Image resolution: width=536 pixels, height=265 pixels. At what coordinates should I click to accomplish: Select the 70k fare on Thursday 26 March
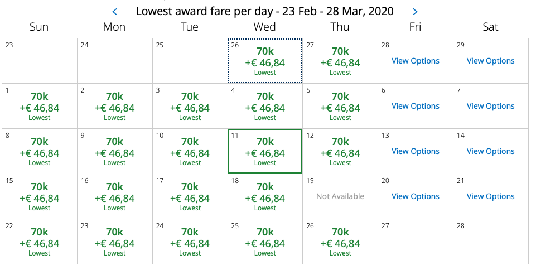(x=340, y=242)
